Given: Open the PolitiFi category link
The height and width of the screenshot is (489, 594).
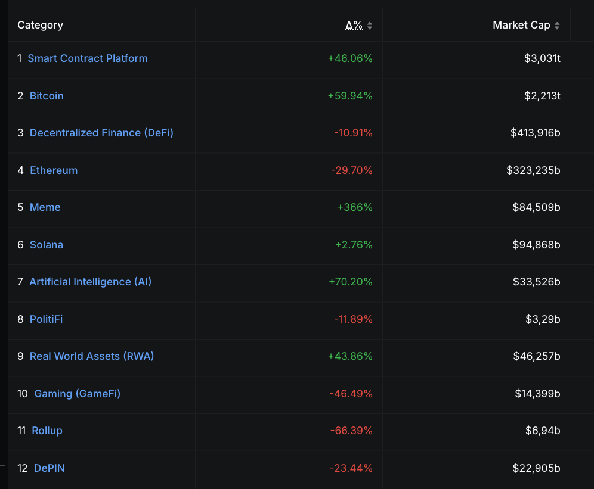Looking at the screenshot, I should click(46, 319).
